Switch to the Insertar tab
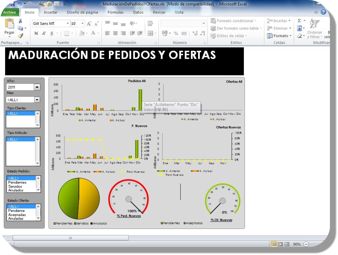Image resolution: width=338 pixels, height=255 pixels. point(51,13)
